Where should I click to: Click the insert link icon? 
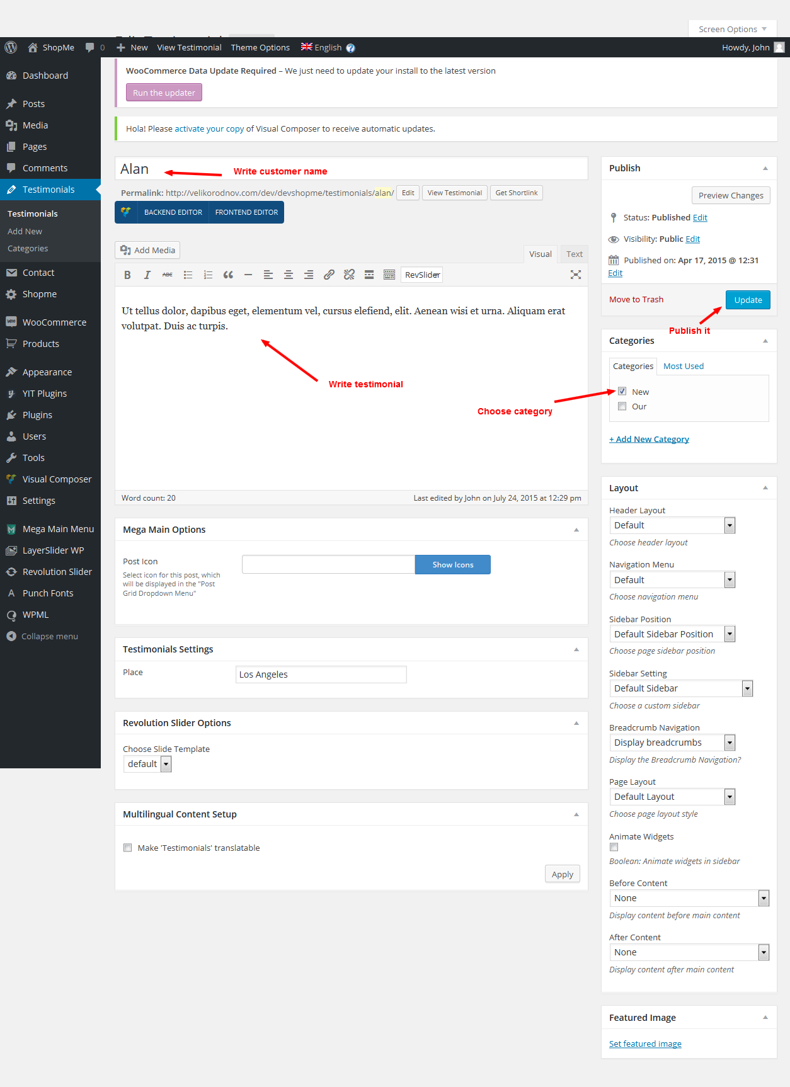coord(329,275)
